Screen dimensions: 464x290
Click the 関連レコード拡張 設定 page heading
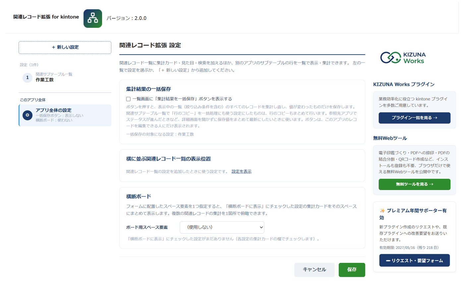[150, 45]
